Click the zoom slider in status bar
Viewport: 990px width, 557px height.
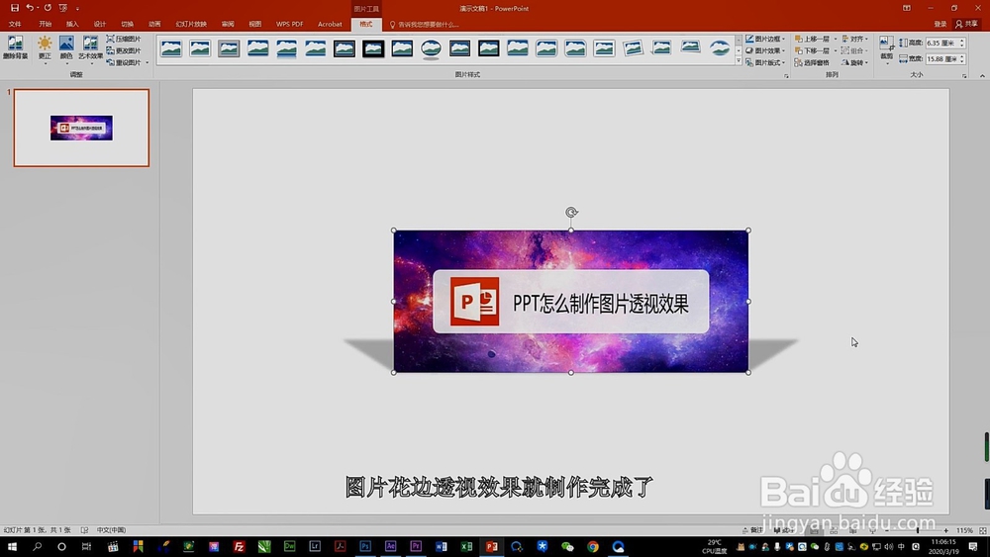[917, 530]
